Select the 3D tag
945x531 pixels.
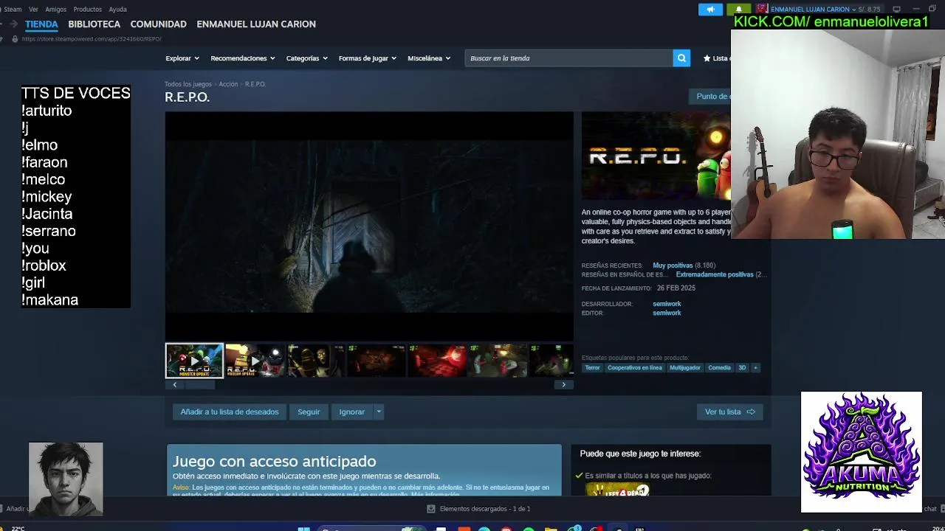(742, 368)
